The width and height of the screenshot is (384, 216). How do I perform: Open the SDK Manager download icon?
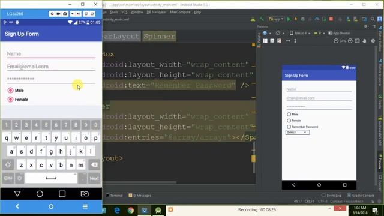coord(348,19)
